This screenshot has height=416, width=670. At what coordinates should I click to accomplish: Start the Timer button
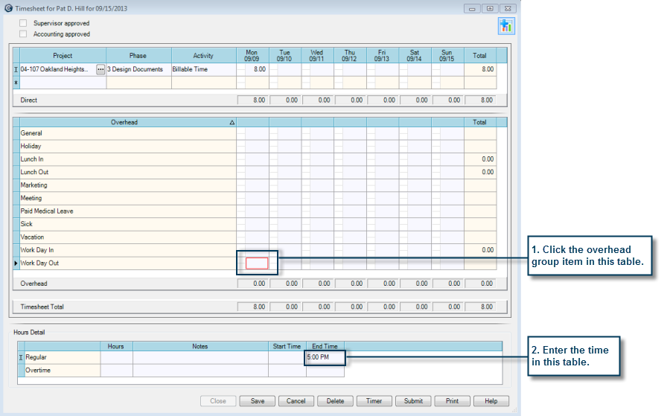[374, 401]
